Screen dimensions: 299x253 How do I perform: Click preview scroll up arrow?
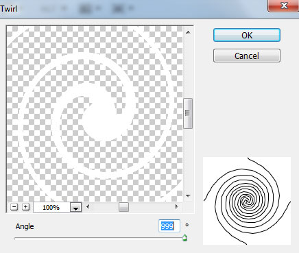[x=188, y=32]
